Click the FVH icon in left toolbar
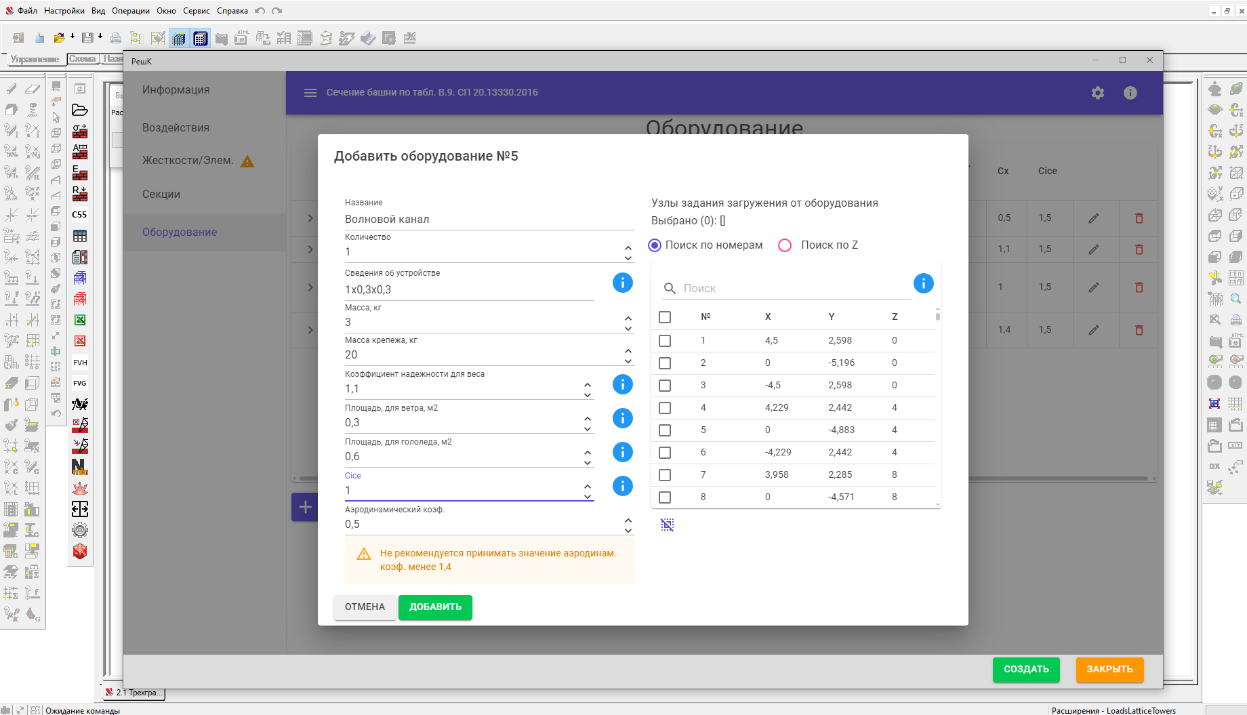This screenshot has height=715, width=1247. (80, 363)
